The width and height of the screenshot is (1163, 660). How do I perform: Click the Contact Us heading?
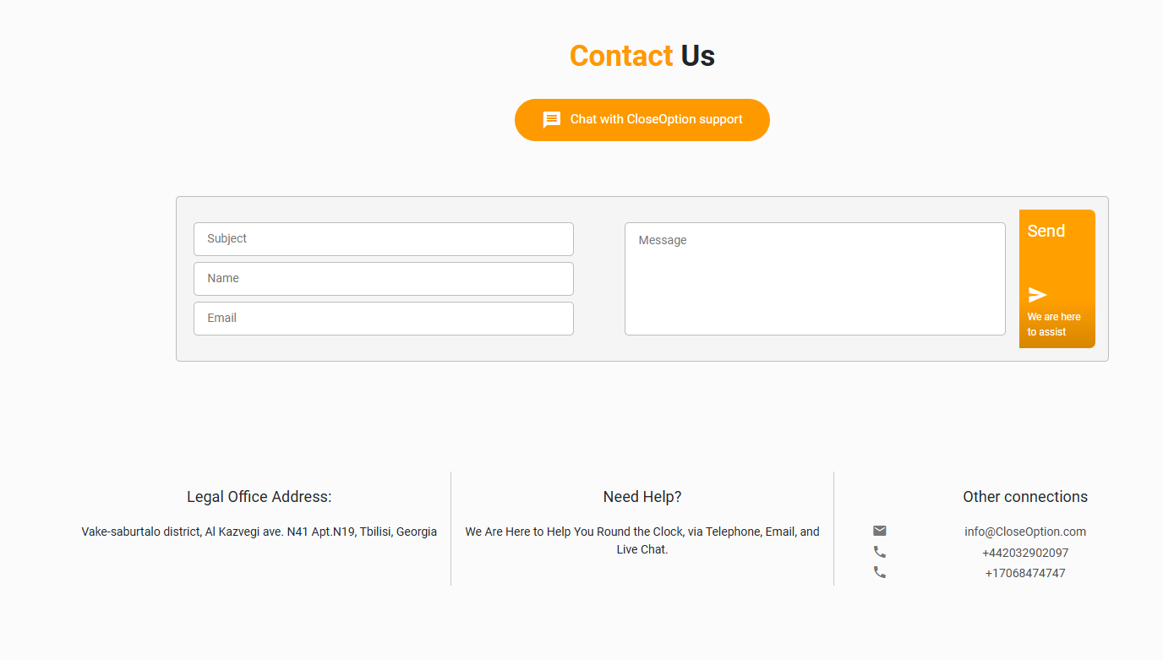(x=642, y=56)
